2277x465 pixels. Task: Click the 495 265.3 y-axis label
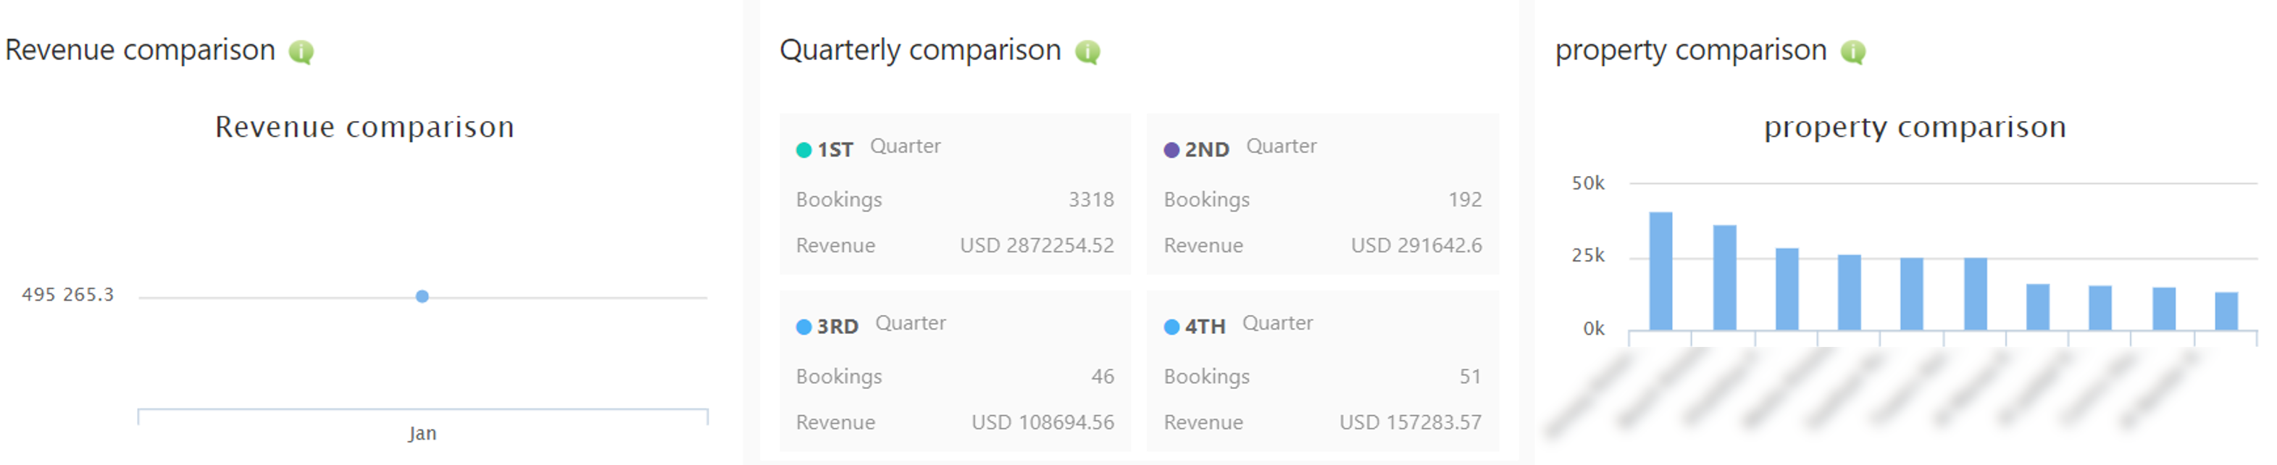point(68,294)
